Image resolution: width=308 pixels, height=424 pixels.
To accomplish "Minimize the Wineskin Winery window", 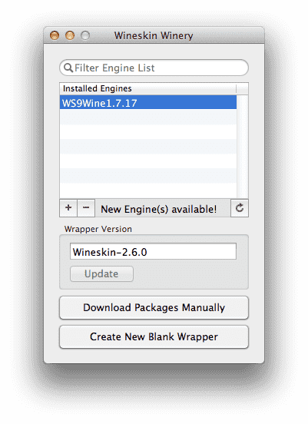I will pos(70,35).
